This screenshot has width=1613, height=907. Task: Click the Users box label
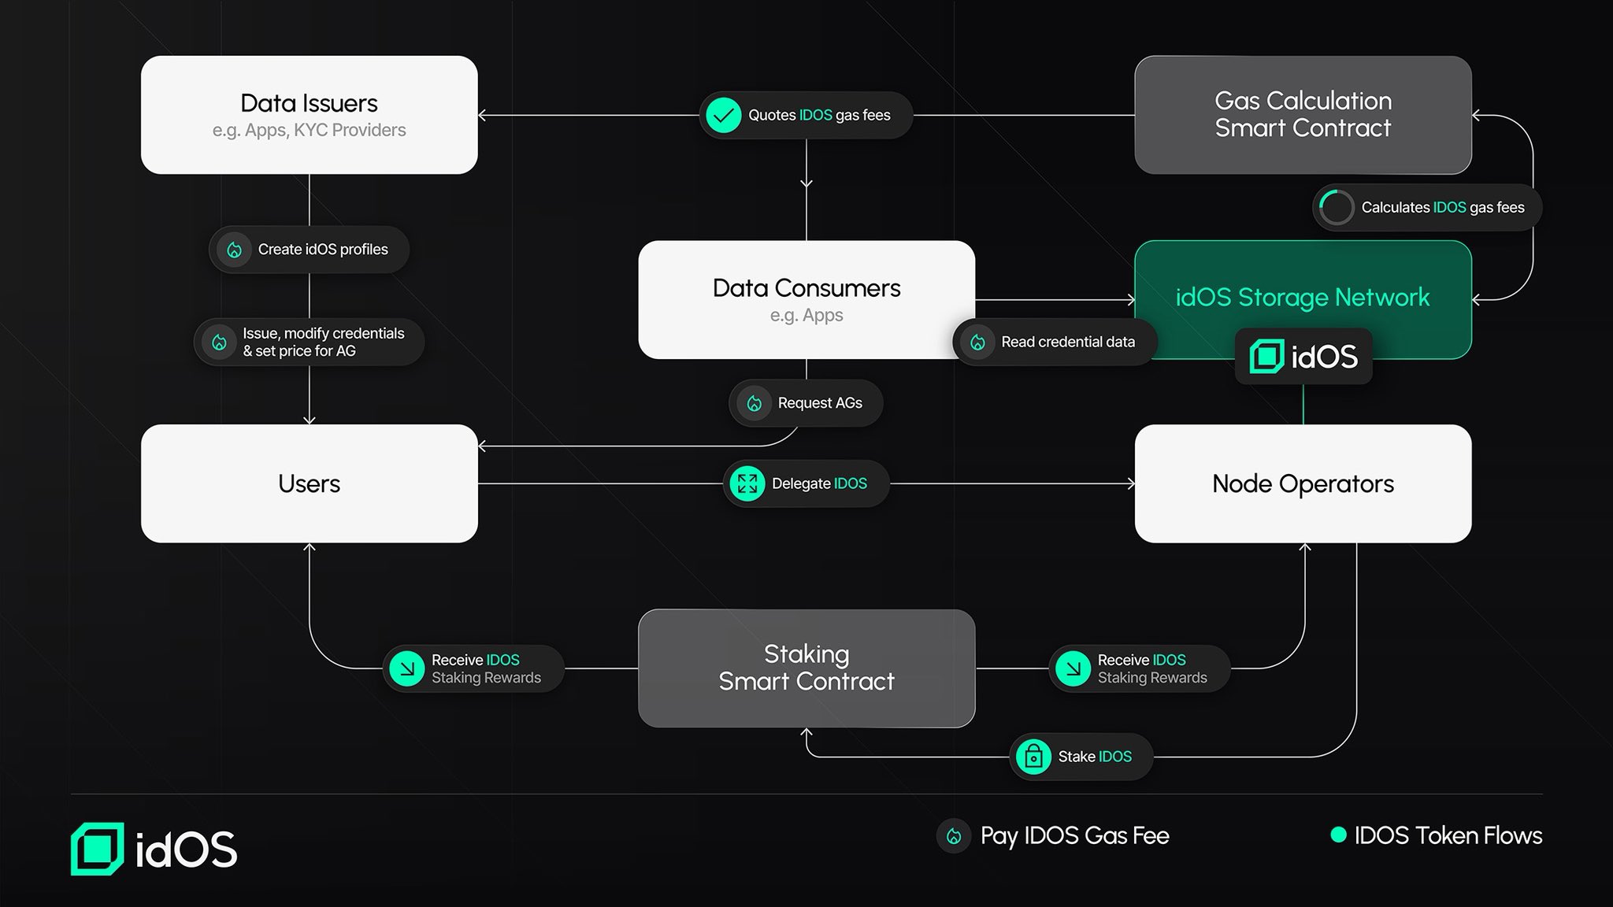309,483
